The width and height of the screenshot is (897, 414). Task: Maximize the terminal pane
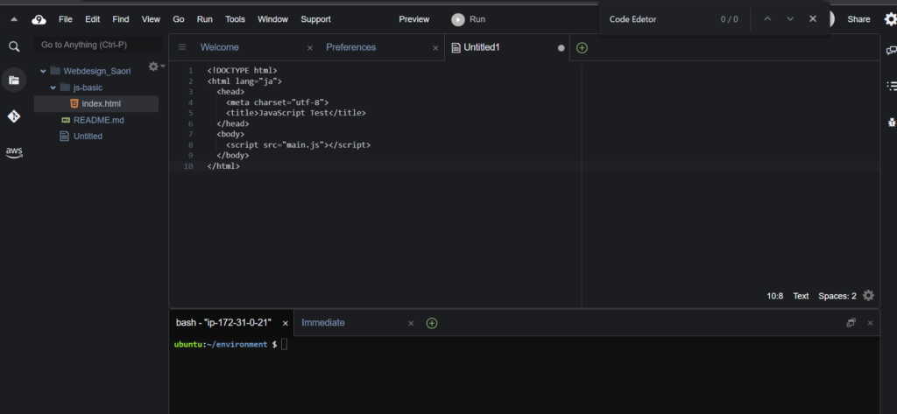(x=851, y=322)
